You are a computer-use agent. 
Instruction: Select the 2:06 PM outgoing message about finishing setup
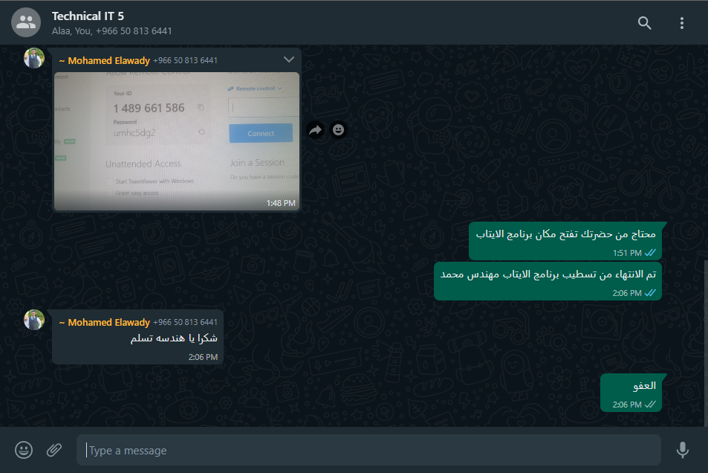pos(548,281)
